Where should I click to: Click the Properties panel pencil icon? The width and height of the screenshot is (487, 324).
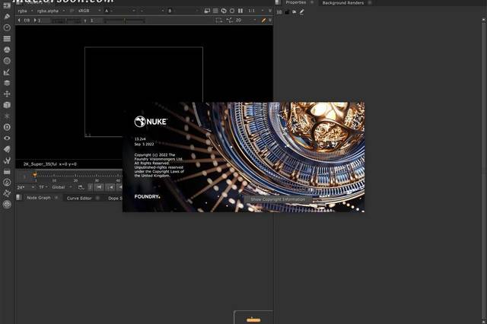pos(301,12)
